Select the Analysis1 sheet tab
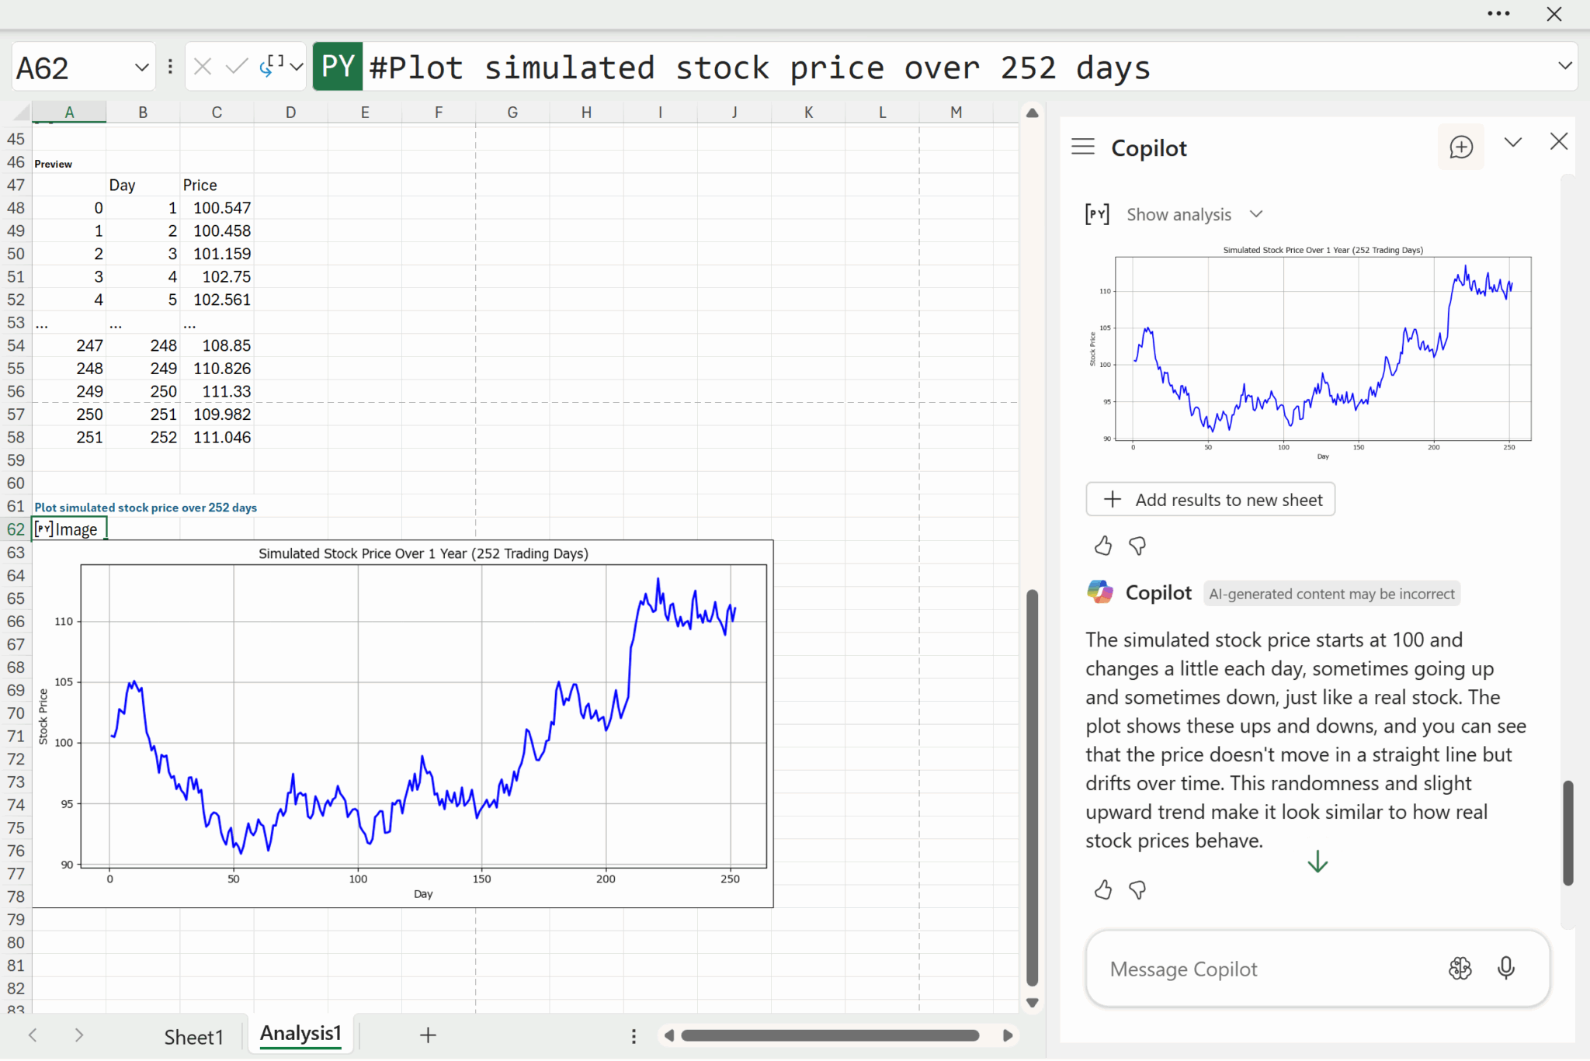The image size is (1590, 1061). tap(300, 1034)
